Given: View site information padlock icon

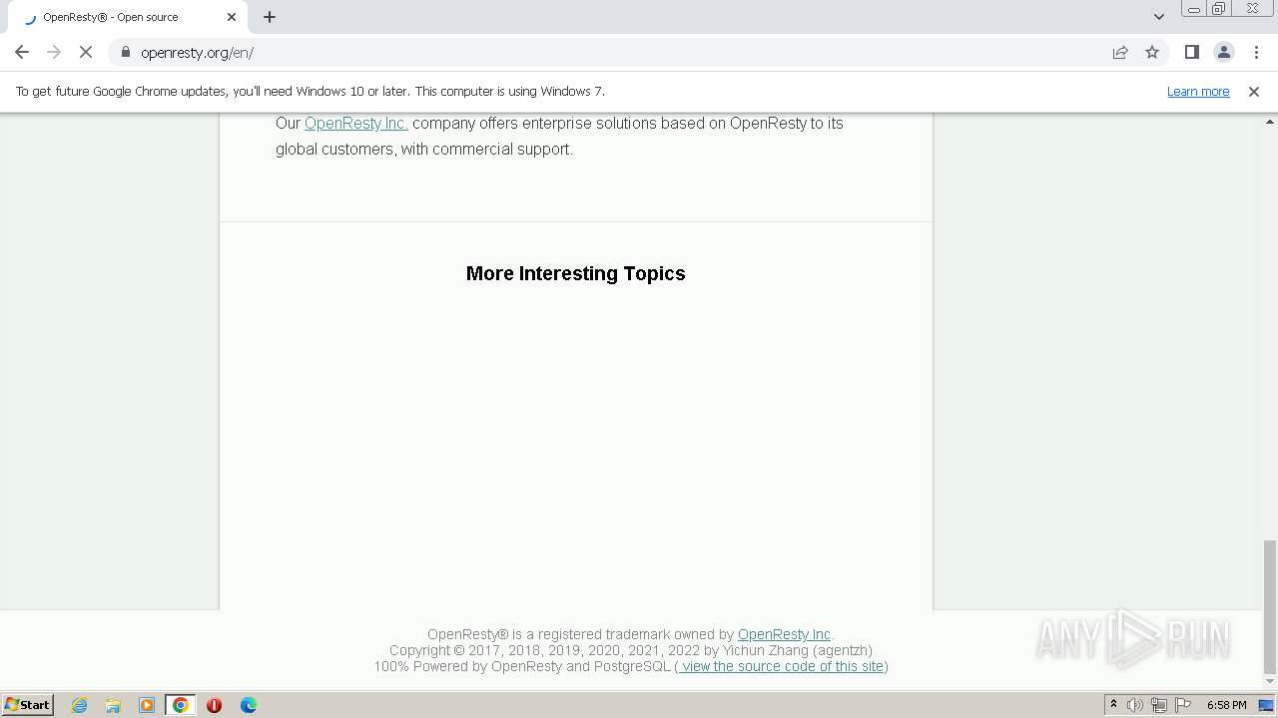Looking at the screenshot, I should 126,53.
